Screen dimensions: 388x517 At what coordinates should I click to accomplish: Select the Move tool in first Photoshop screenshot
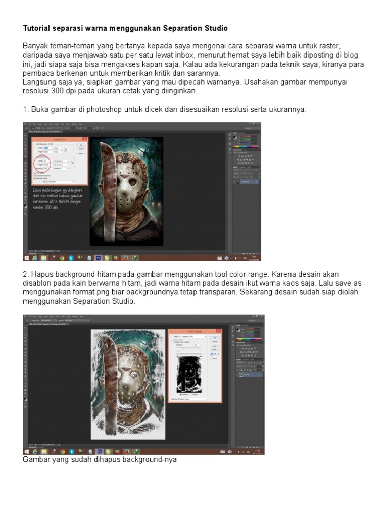25,136
